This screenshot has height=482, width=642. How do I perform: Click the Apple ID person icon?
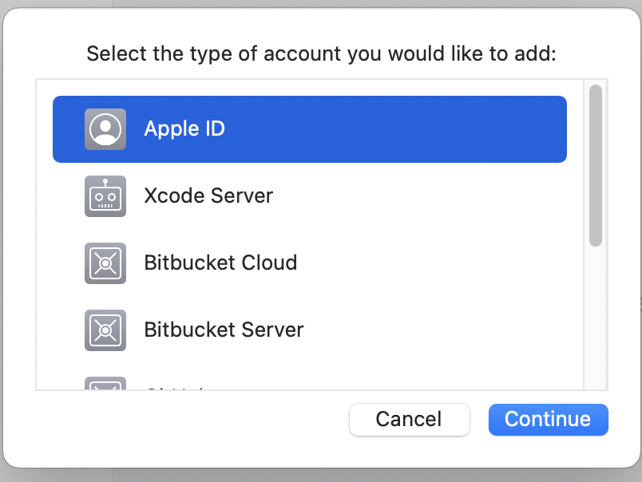[105, 129]
